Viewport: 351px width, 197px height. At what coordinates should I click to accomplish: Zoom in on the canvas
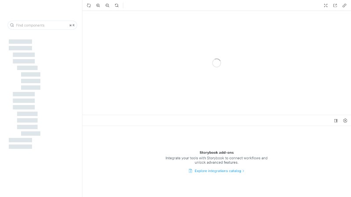coord(98,5)
